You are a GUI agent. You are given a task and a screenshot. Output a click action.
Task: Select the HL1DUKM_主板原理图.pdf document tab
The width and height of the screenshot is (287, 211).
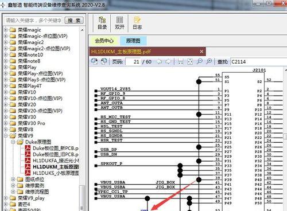pyautogui.click(x=148, y=52)
